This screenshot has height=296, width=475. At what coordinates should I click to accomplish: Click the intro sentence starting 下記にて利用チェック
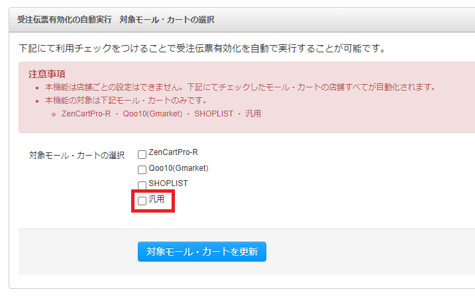202,48
